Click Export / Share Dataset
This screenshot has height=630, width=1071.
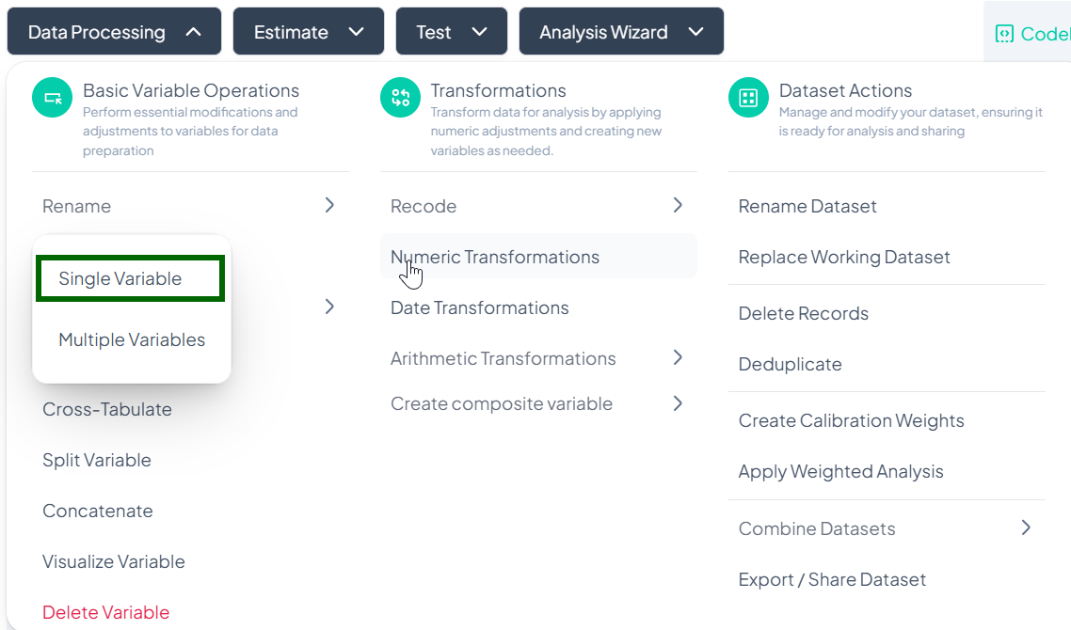tap(833, 579)
